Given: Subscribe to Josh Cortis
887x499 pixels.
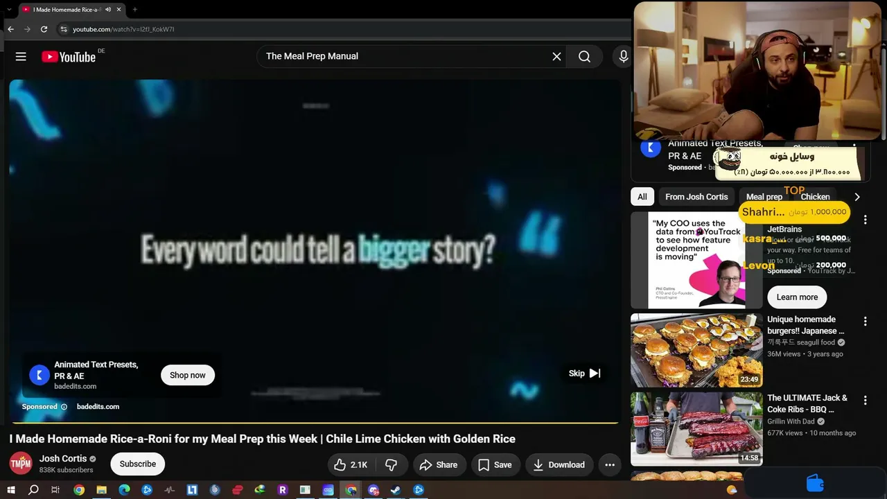Looking at the screenshot, I should click(138, 464).
